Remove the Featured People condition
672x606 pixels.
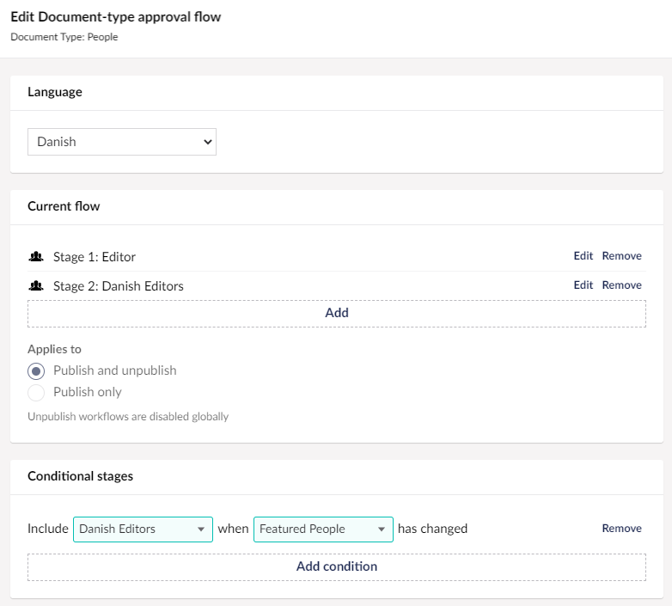[x=621, y=529]
